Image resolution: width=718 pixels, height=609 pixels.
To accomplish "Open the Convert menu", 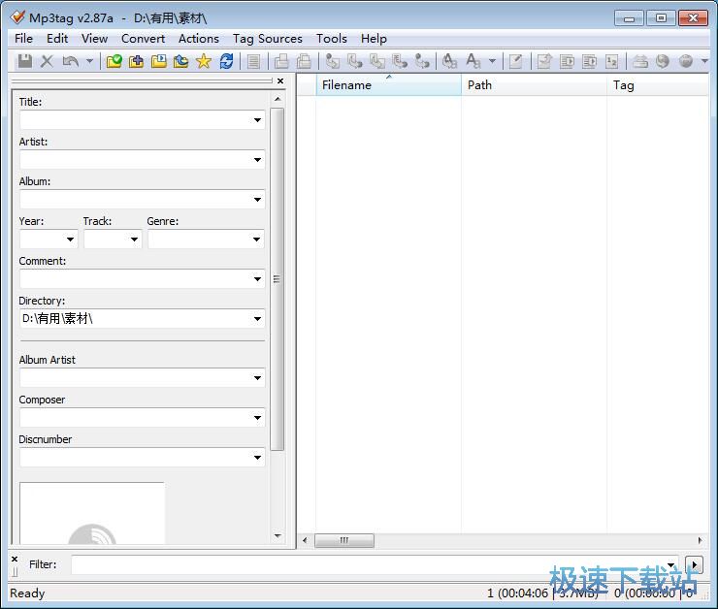I will pyautogui.click(x=143, y=39).
